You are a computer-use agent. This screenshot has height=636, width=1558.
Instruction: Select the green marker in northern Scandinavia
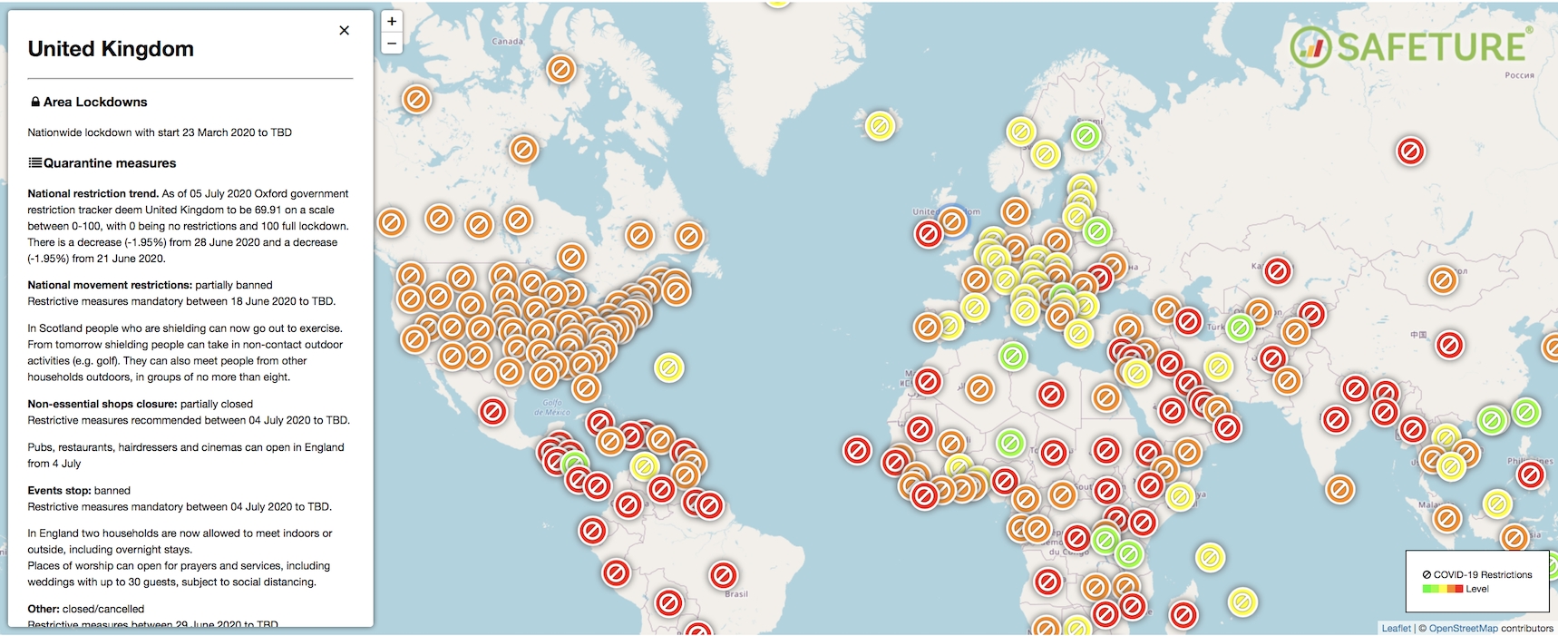tap(1086, 135)
